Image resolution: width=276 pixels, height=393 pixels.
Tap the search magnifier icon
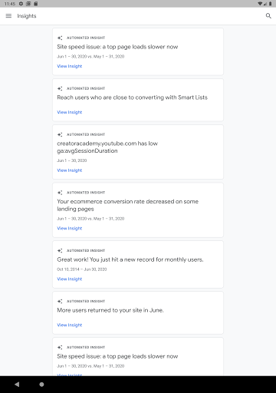pyautogui.click(x=268, y=16)
